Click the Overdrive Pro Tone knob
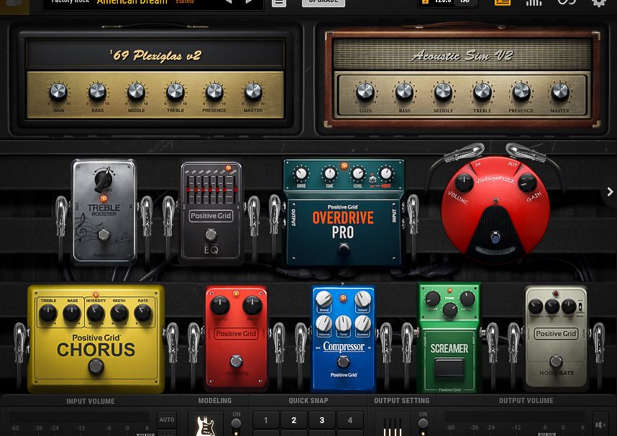This screenshot has width=617, height=436. pyautogui.click(x=329, y=173)
